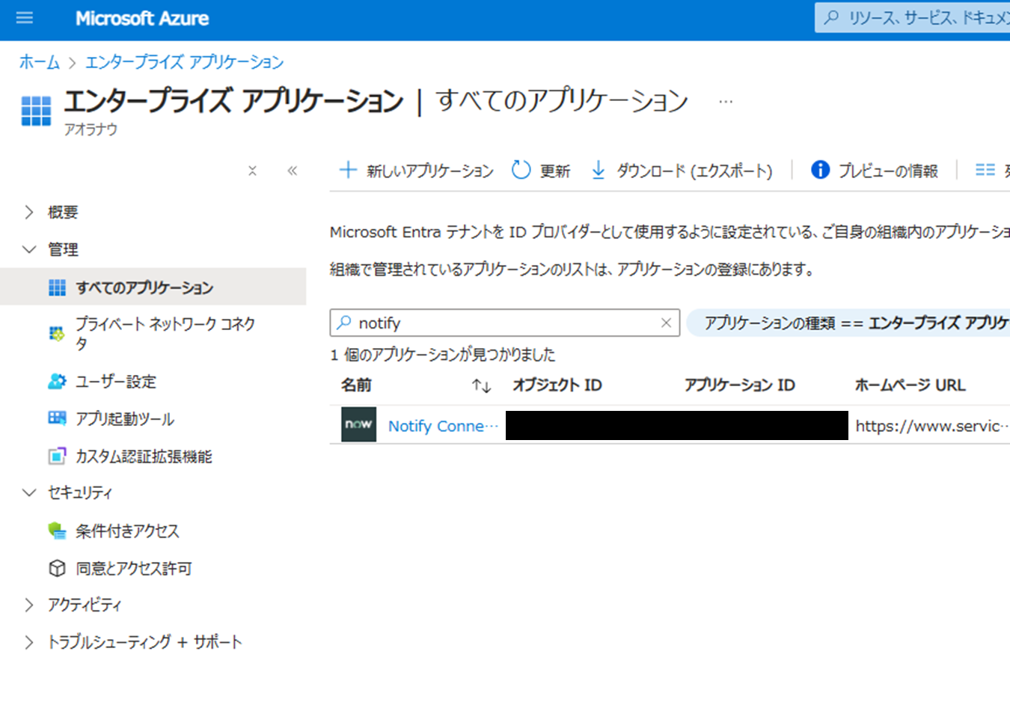Click the https://www.servic… homepage URL cell
Image resolution: width=1010 pixels, height=705 pixels.
point(932,426)
